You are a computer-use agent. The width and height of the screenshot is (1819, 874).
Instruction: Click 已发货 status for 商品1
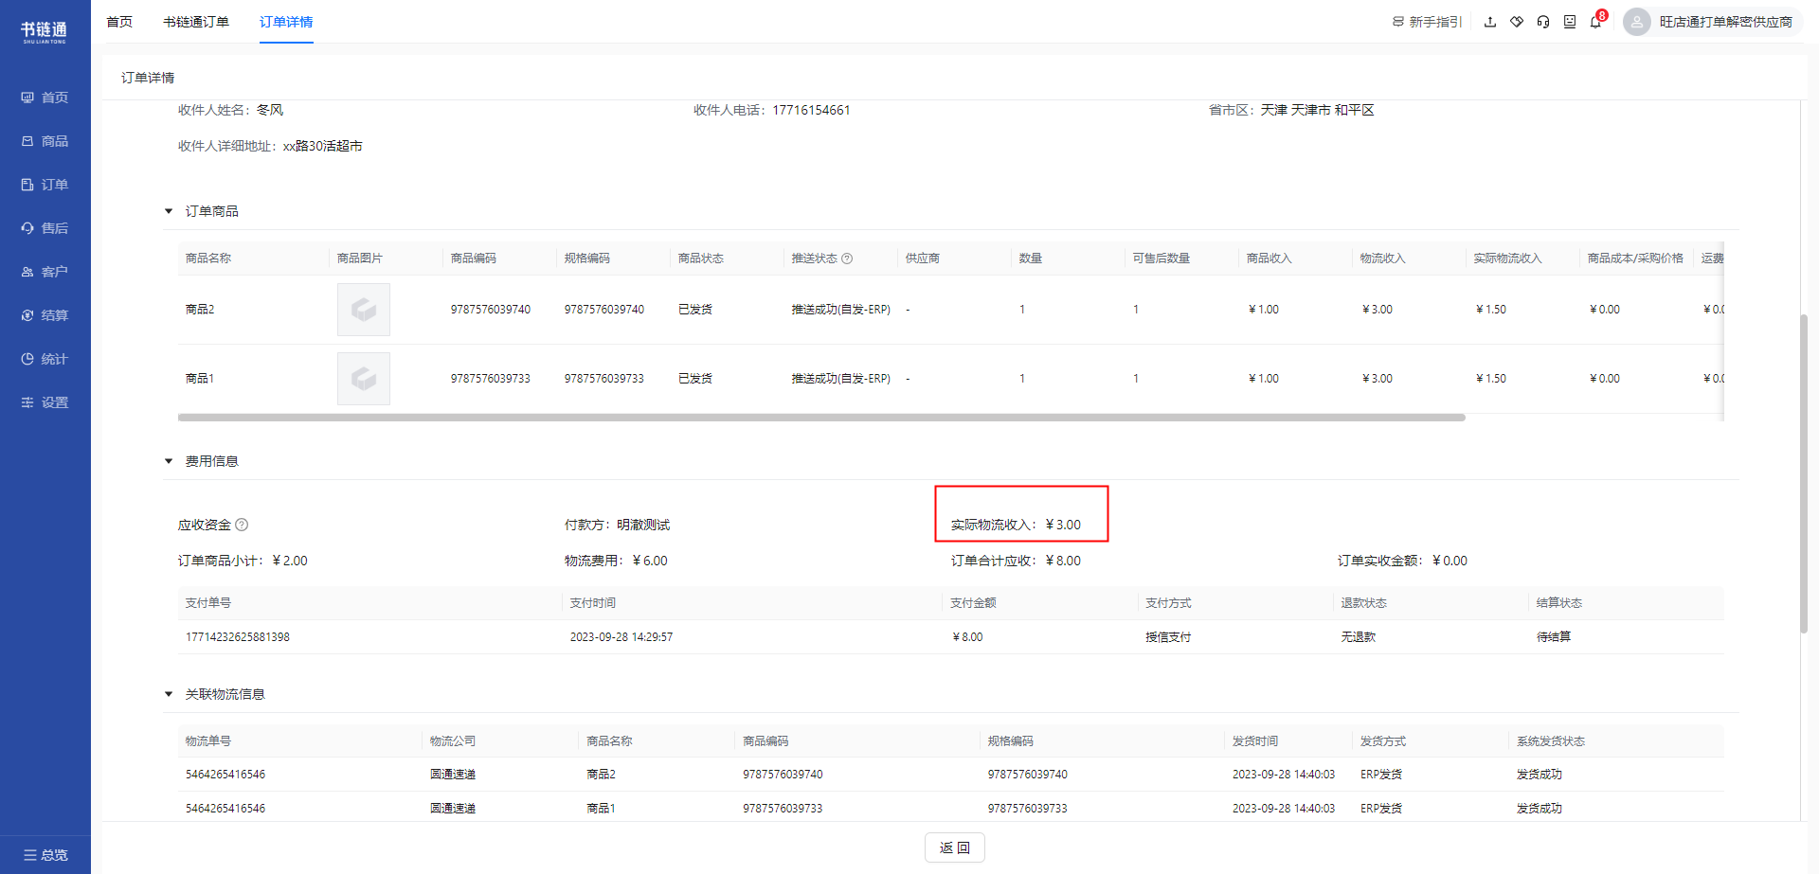pyautogui.click(x=695, y=379)
